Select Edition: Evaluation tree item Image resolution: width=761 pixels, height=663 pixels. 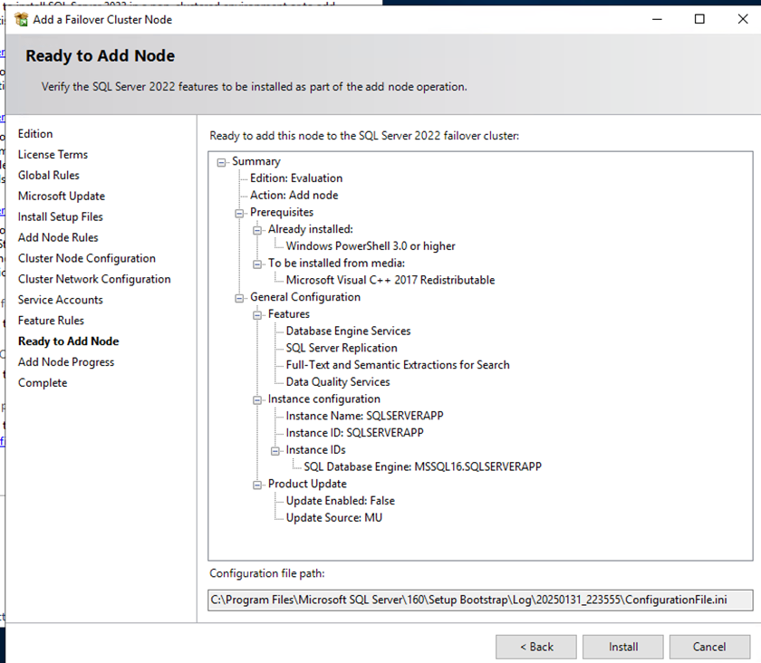[296, 178]
